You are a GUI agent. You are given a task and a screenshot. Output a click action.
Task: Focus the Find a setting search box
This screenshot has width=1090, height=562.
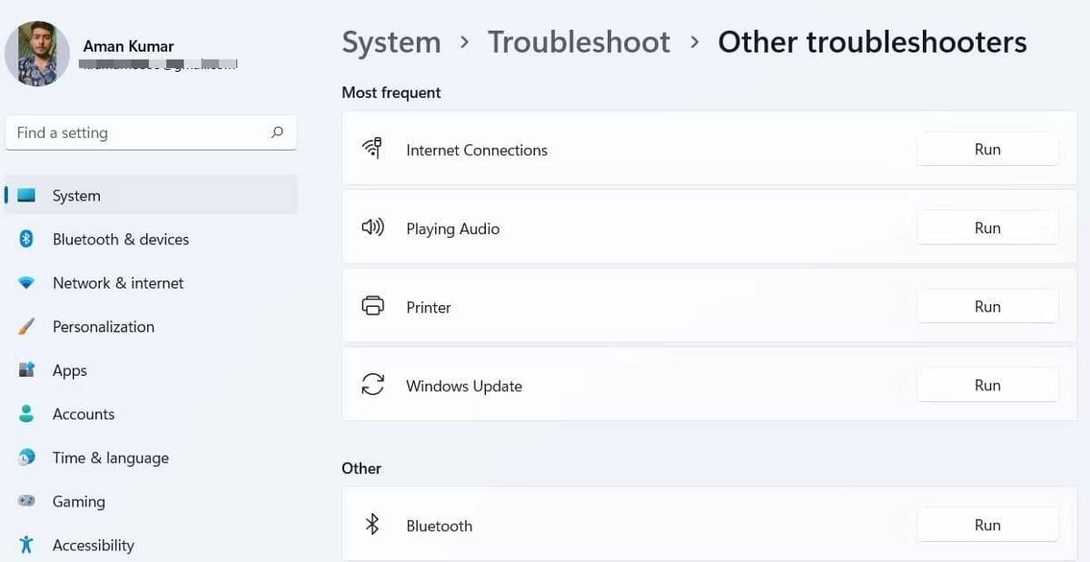[x=136, y=133]
